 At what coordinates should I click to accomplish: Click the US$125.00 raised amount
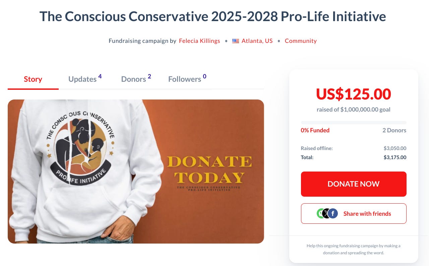(354, 94)
